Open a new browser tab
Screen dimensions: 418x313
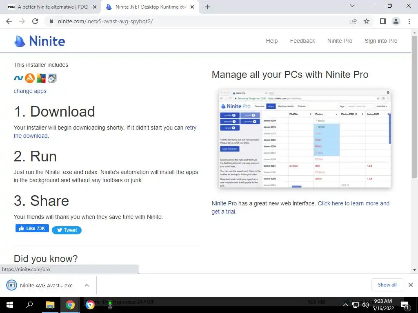pos(208,7)
